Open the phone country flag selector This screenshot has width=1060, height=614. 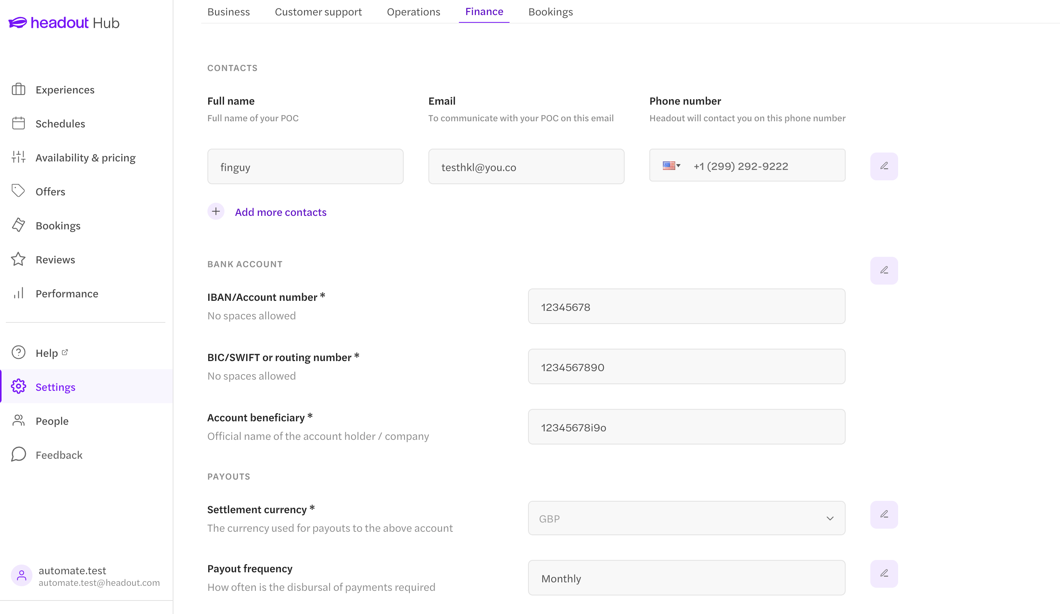click(x=671, y=165)
